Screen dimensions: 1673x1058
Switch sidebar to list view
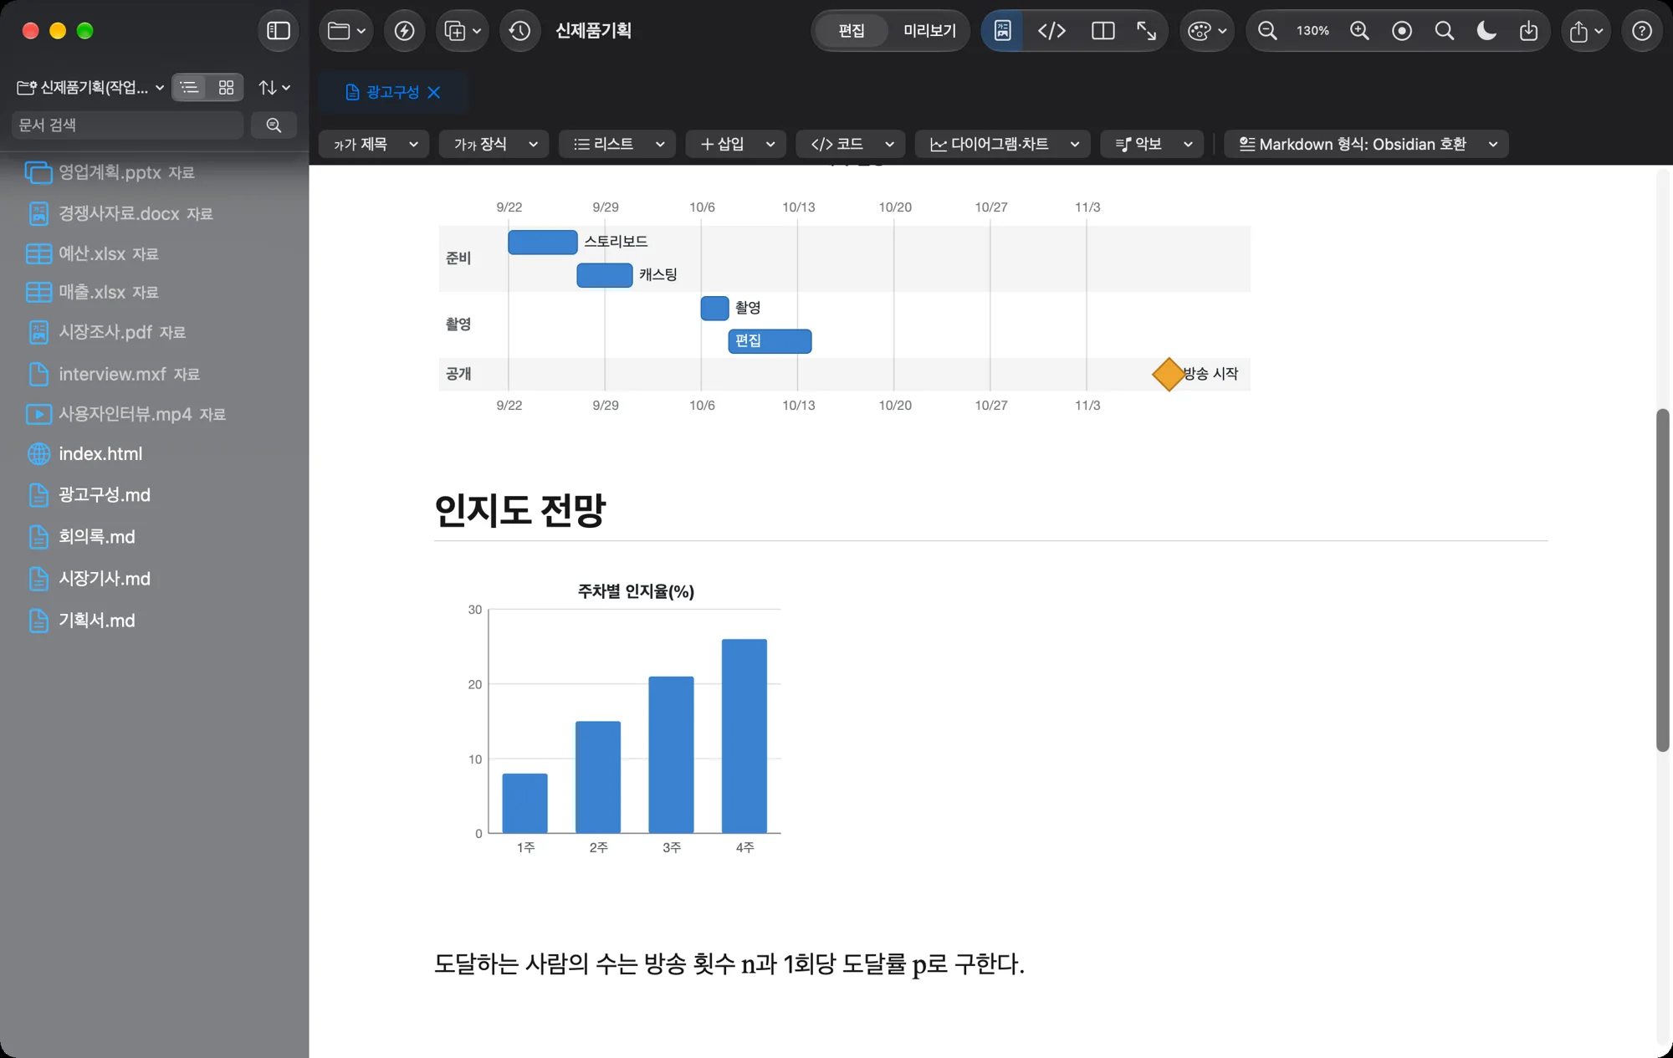pos(190,87)
